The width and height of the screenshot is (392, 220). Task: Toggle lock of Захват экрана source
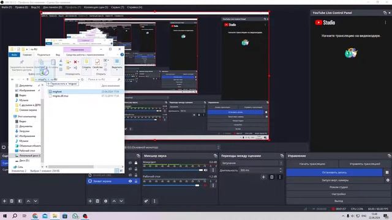[x=136, y=181]
